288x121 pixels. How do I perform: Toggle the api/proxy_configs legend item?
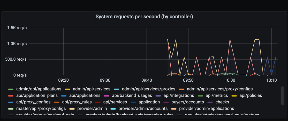[33, 102]
